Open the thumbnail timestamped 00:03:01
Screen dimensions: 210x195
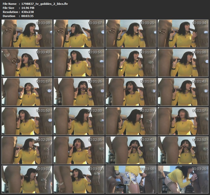coord(27,180)
